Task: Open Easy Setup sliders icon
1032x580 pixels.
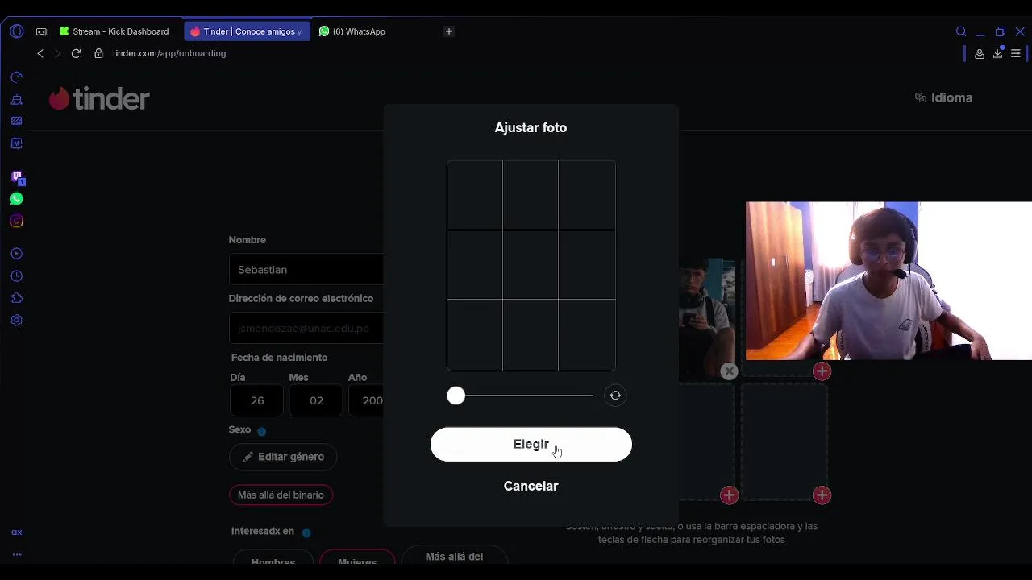Action: tap(1016, 53)
